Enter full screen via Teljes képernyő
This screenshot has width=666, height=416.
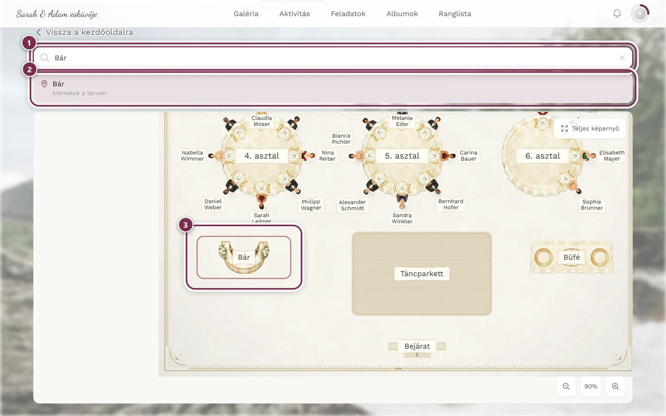coord(590,128)
